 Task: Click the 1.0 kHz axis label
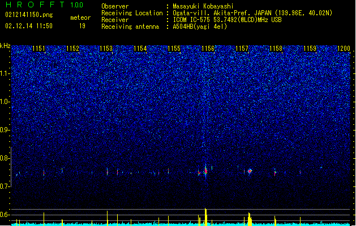(5, 102)
